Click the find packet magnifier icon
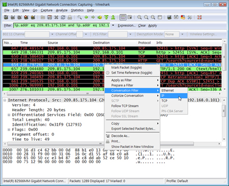 [x=79, y=17]
